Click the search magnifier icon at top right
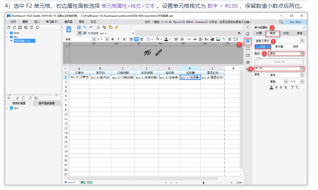 click(281, 22)
